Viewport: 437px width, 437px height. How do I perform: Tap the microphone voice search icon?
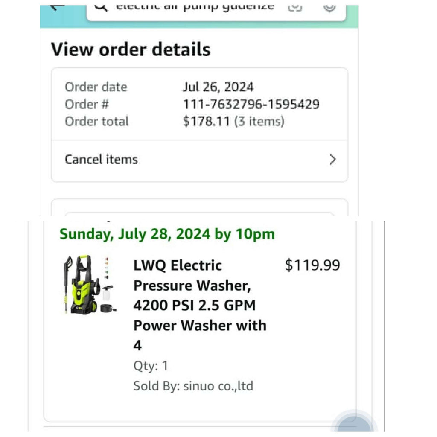(329, 7)
